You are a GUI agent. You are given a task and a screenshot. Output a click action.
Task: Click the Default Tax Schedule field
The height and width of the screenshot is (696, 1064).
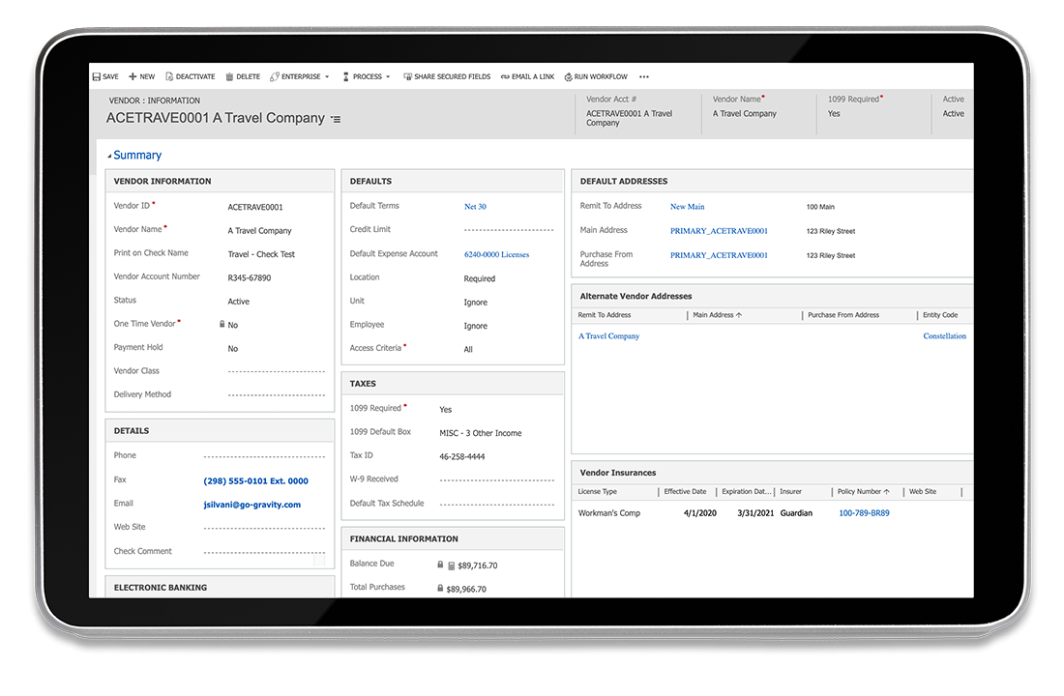tap(497, 505)
